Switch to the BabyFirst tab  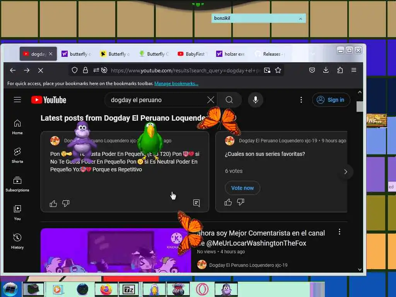(193, 54)
